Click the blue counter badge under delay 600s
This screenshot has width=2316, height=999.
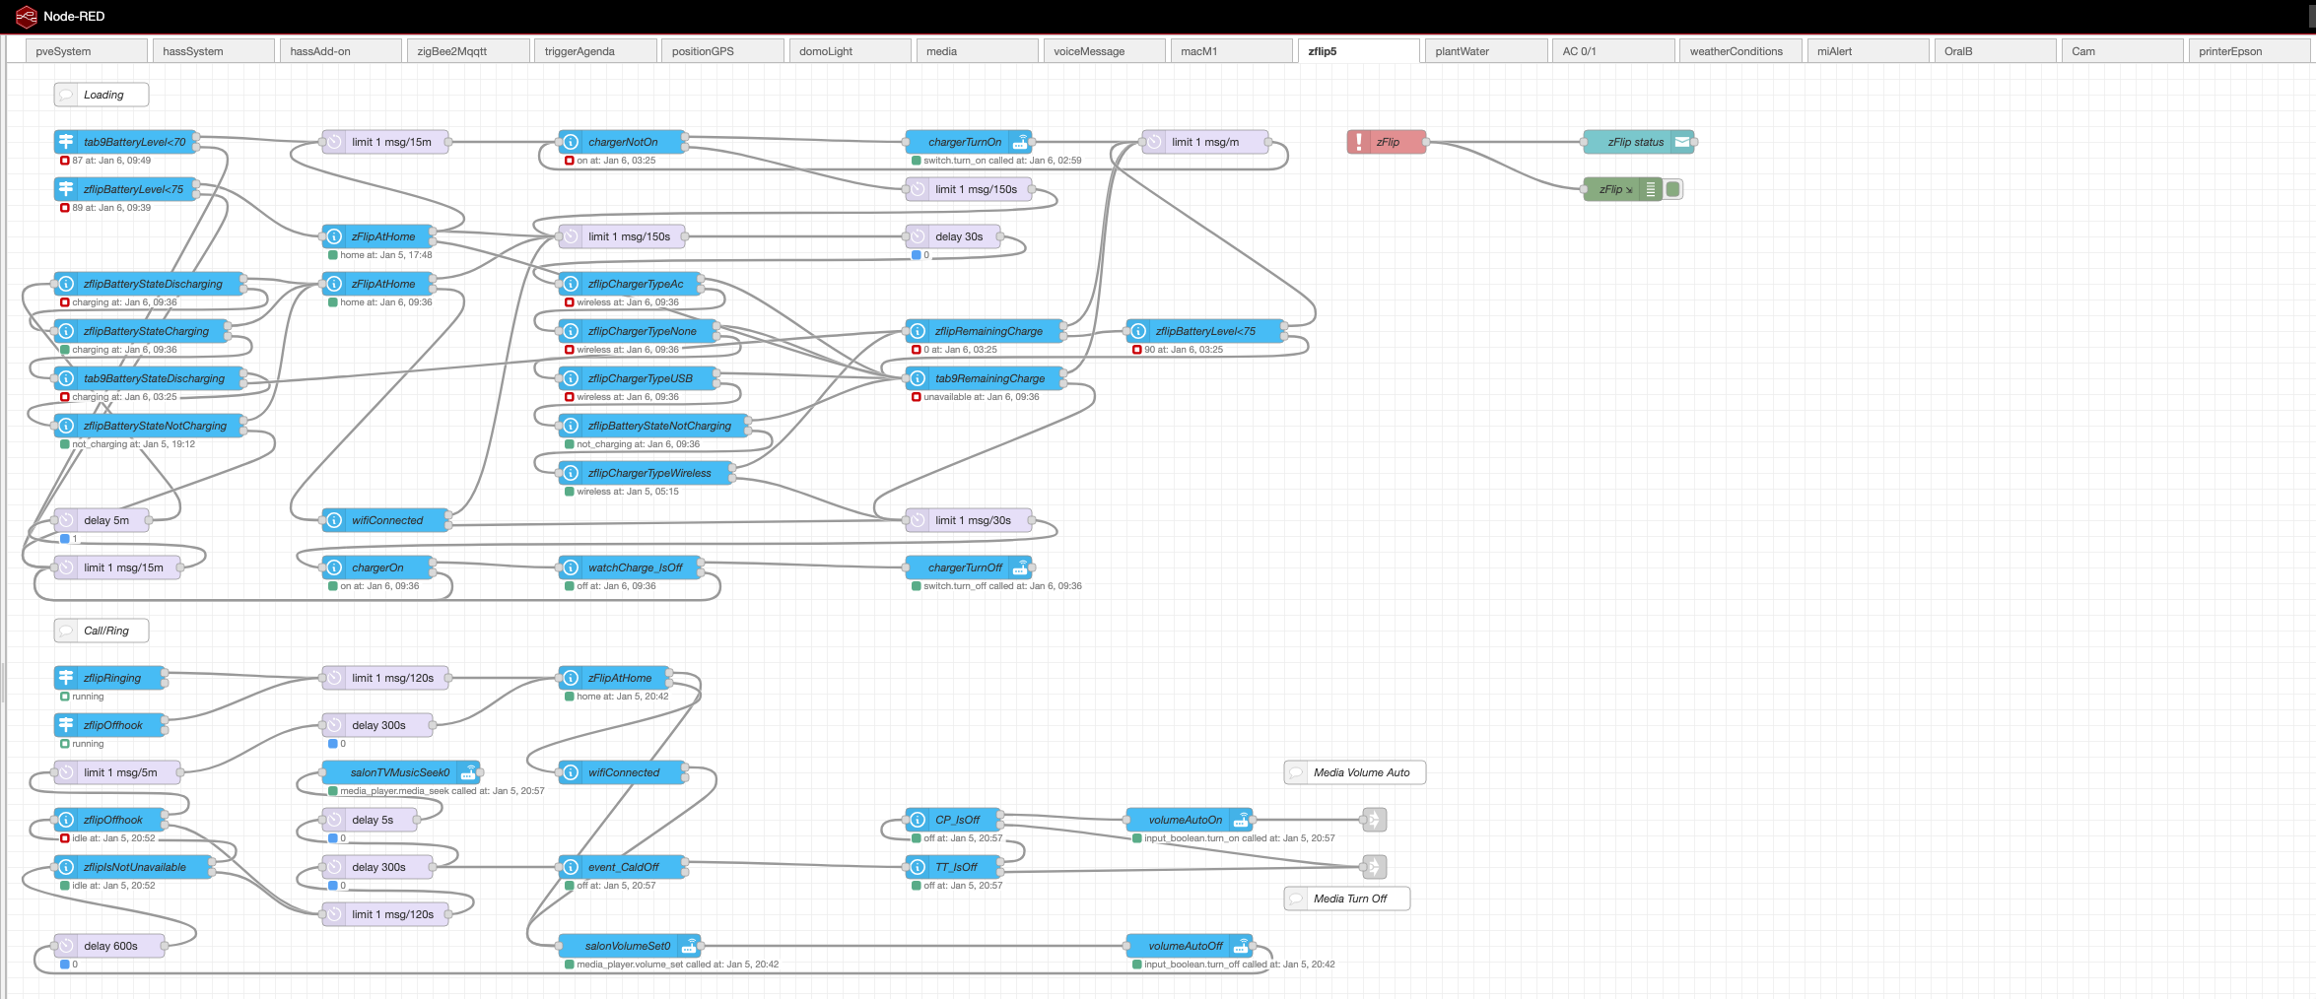(x=65, y=966)
